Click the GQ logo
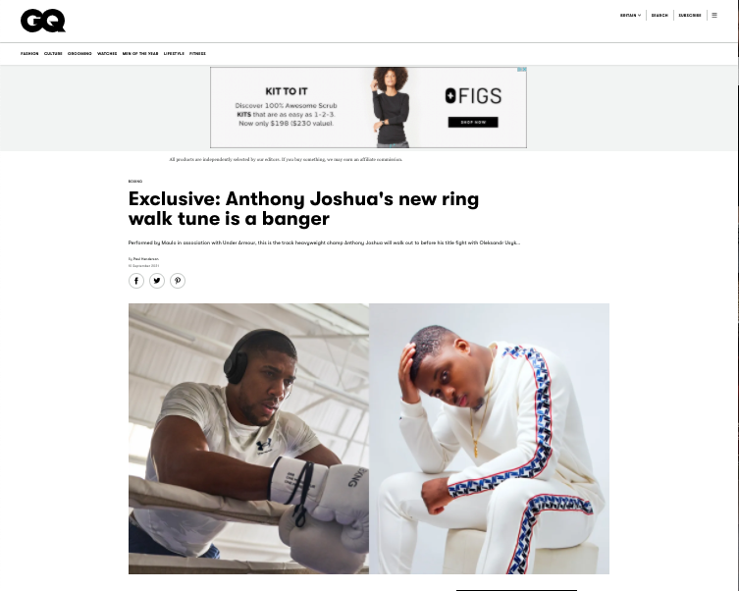The height and width of the screenshot is (591, 739). pos(43,21)
